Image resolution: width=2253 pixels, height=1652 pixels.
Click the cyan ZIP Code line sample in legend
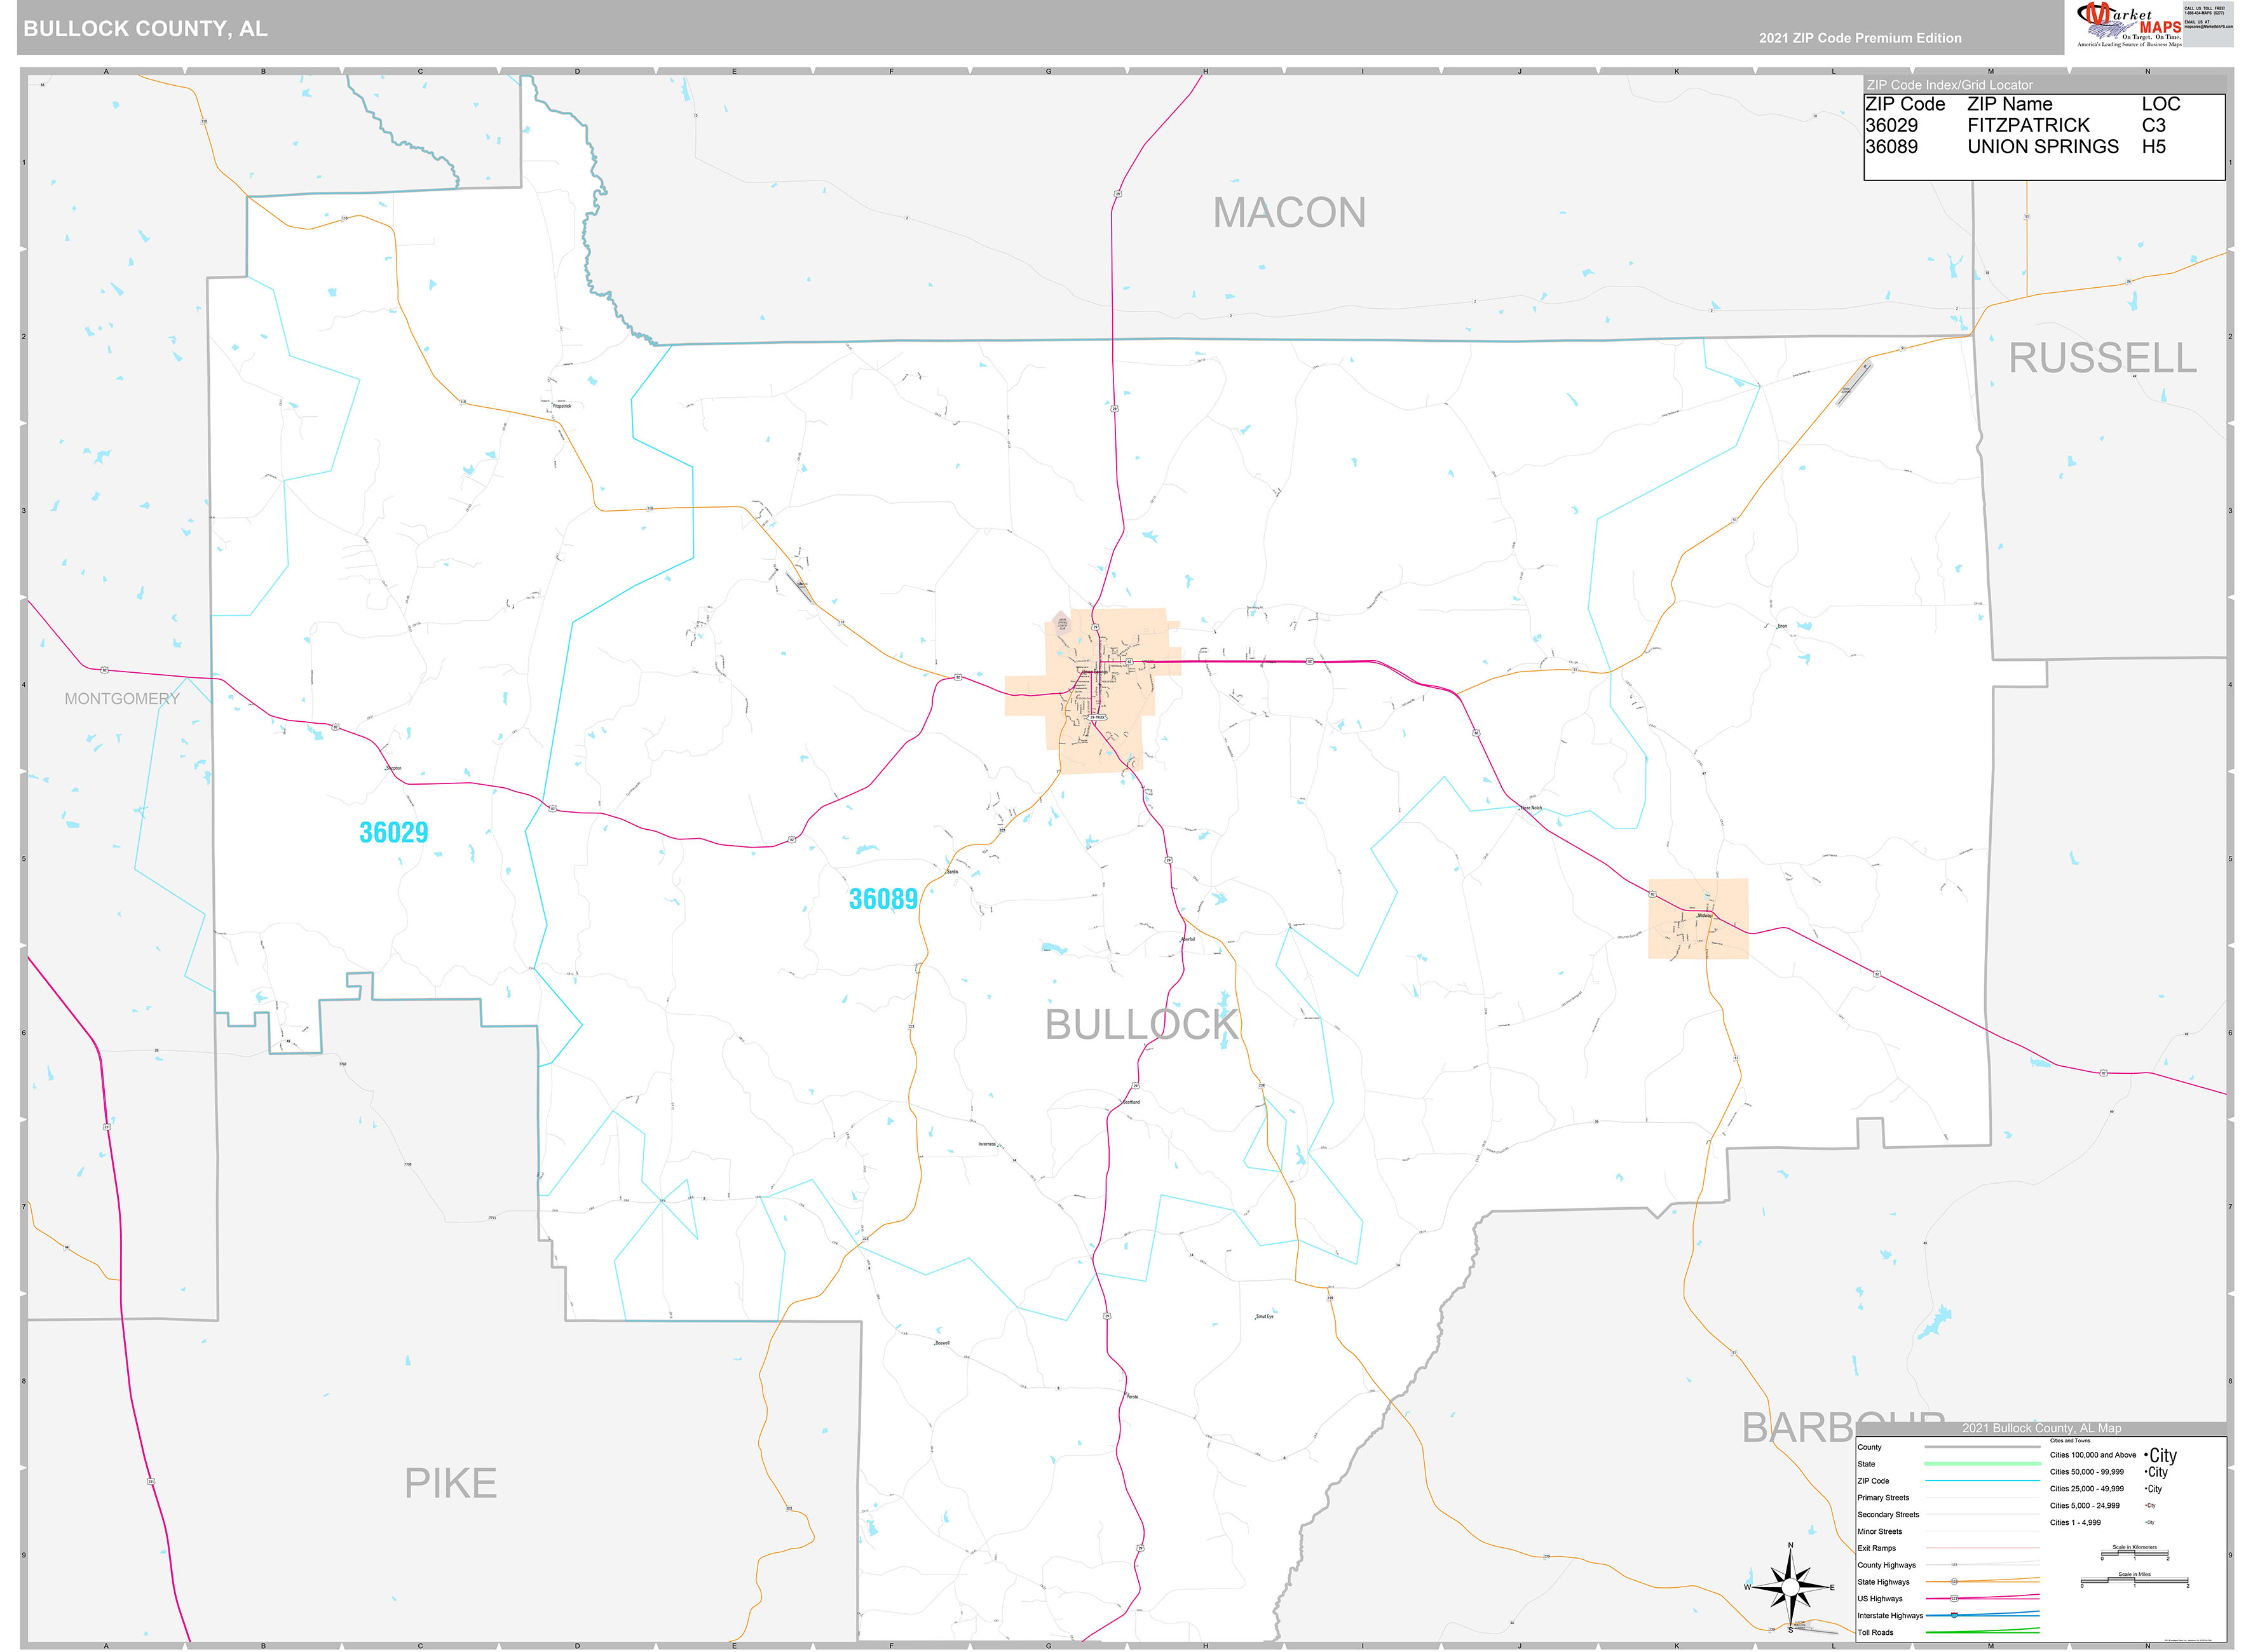tap(1982, 1481)
